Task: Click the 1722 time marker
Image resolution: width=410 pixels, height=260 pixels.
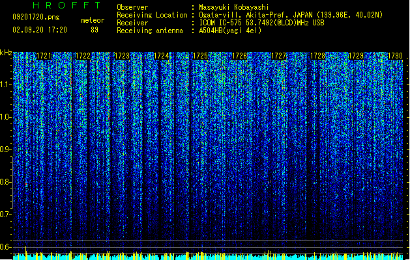Action: click(83, 56)
